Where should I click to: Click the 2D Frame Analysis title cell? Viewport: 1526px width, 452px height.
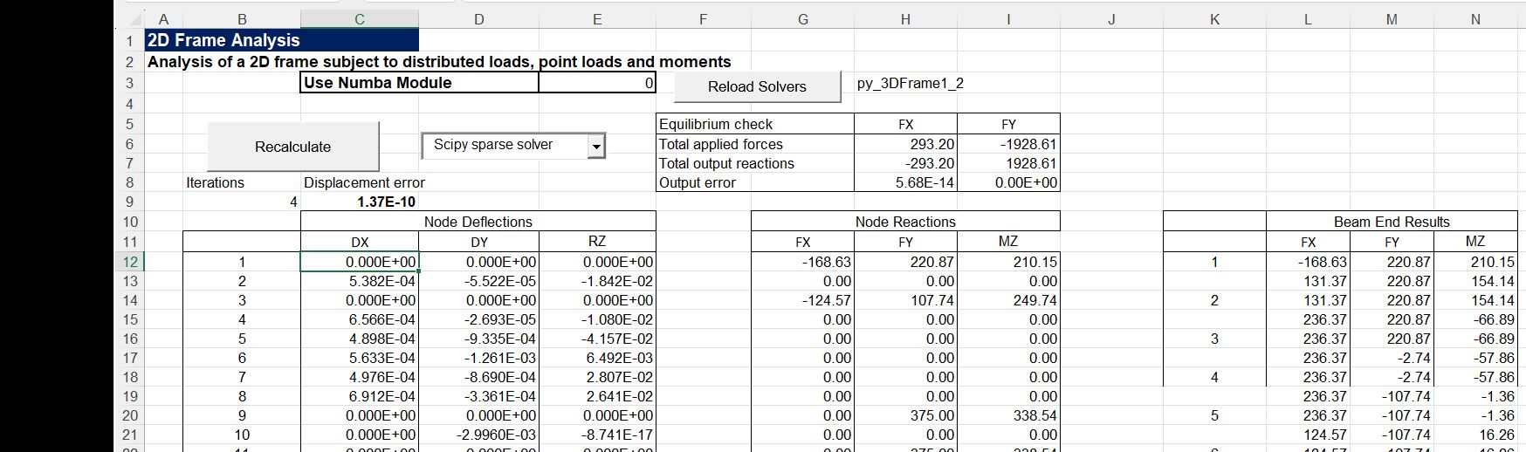[281, 40]
